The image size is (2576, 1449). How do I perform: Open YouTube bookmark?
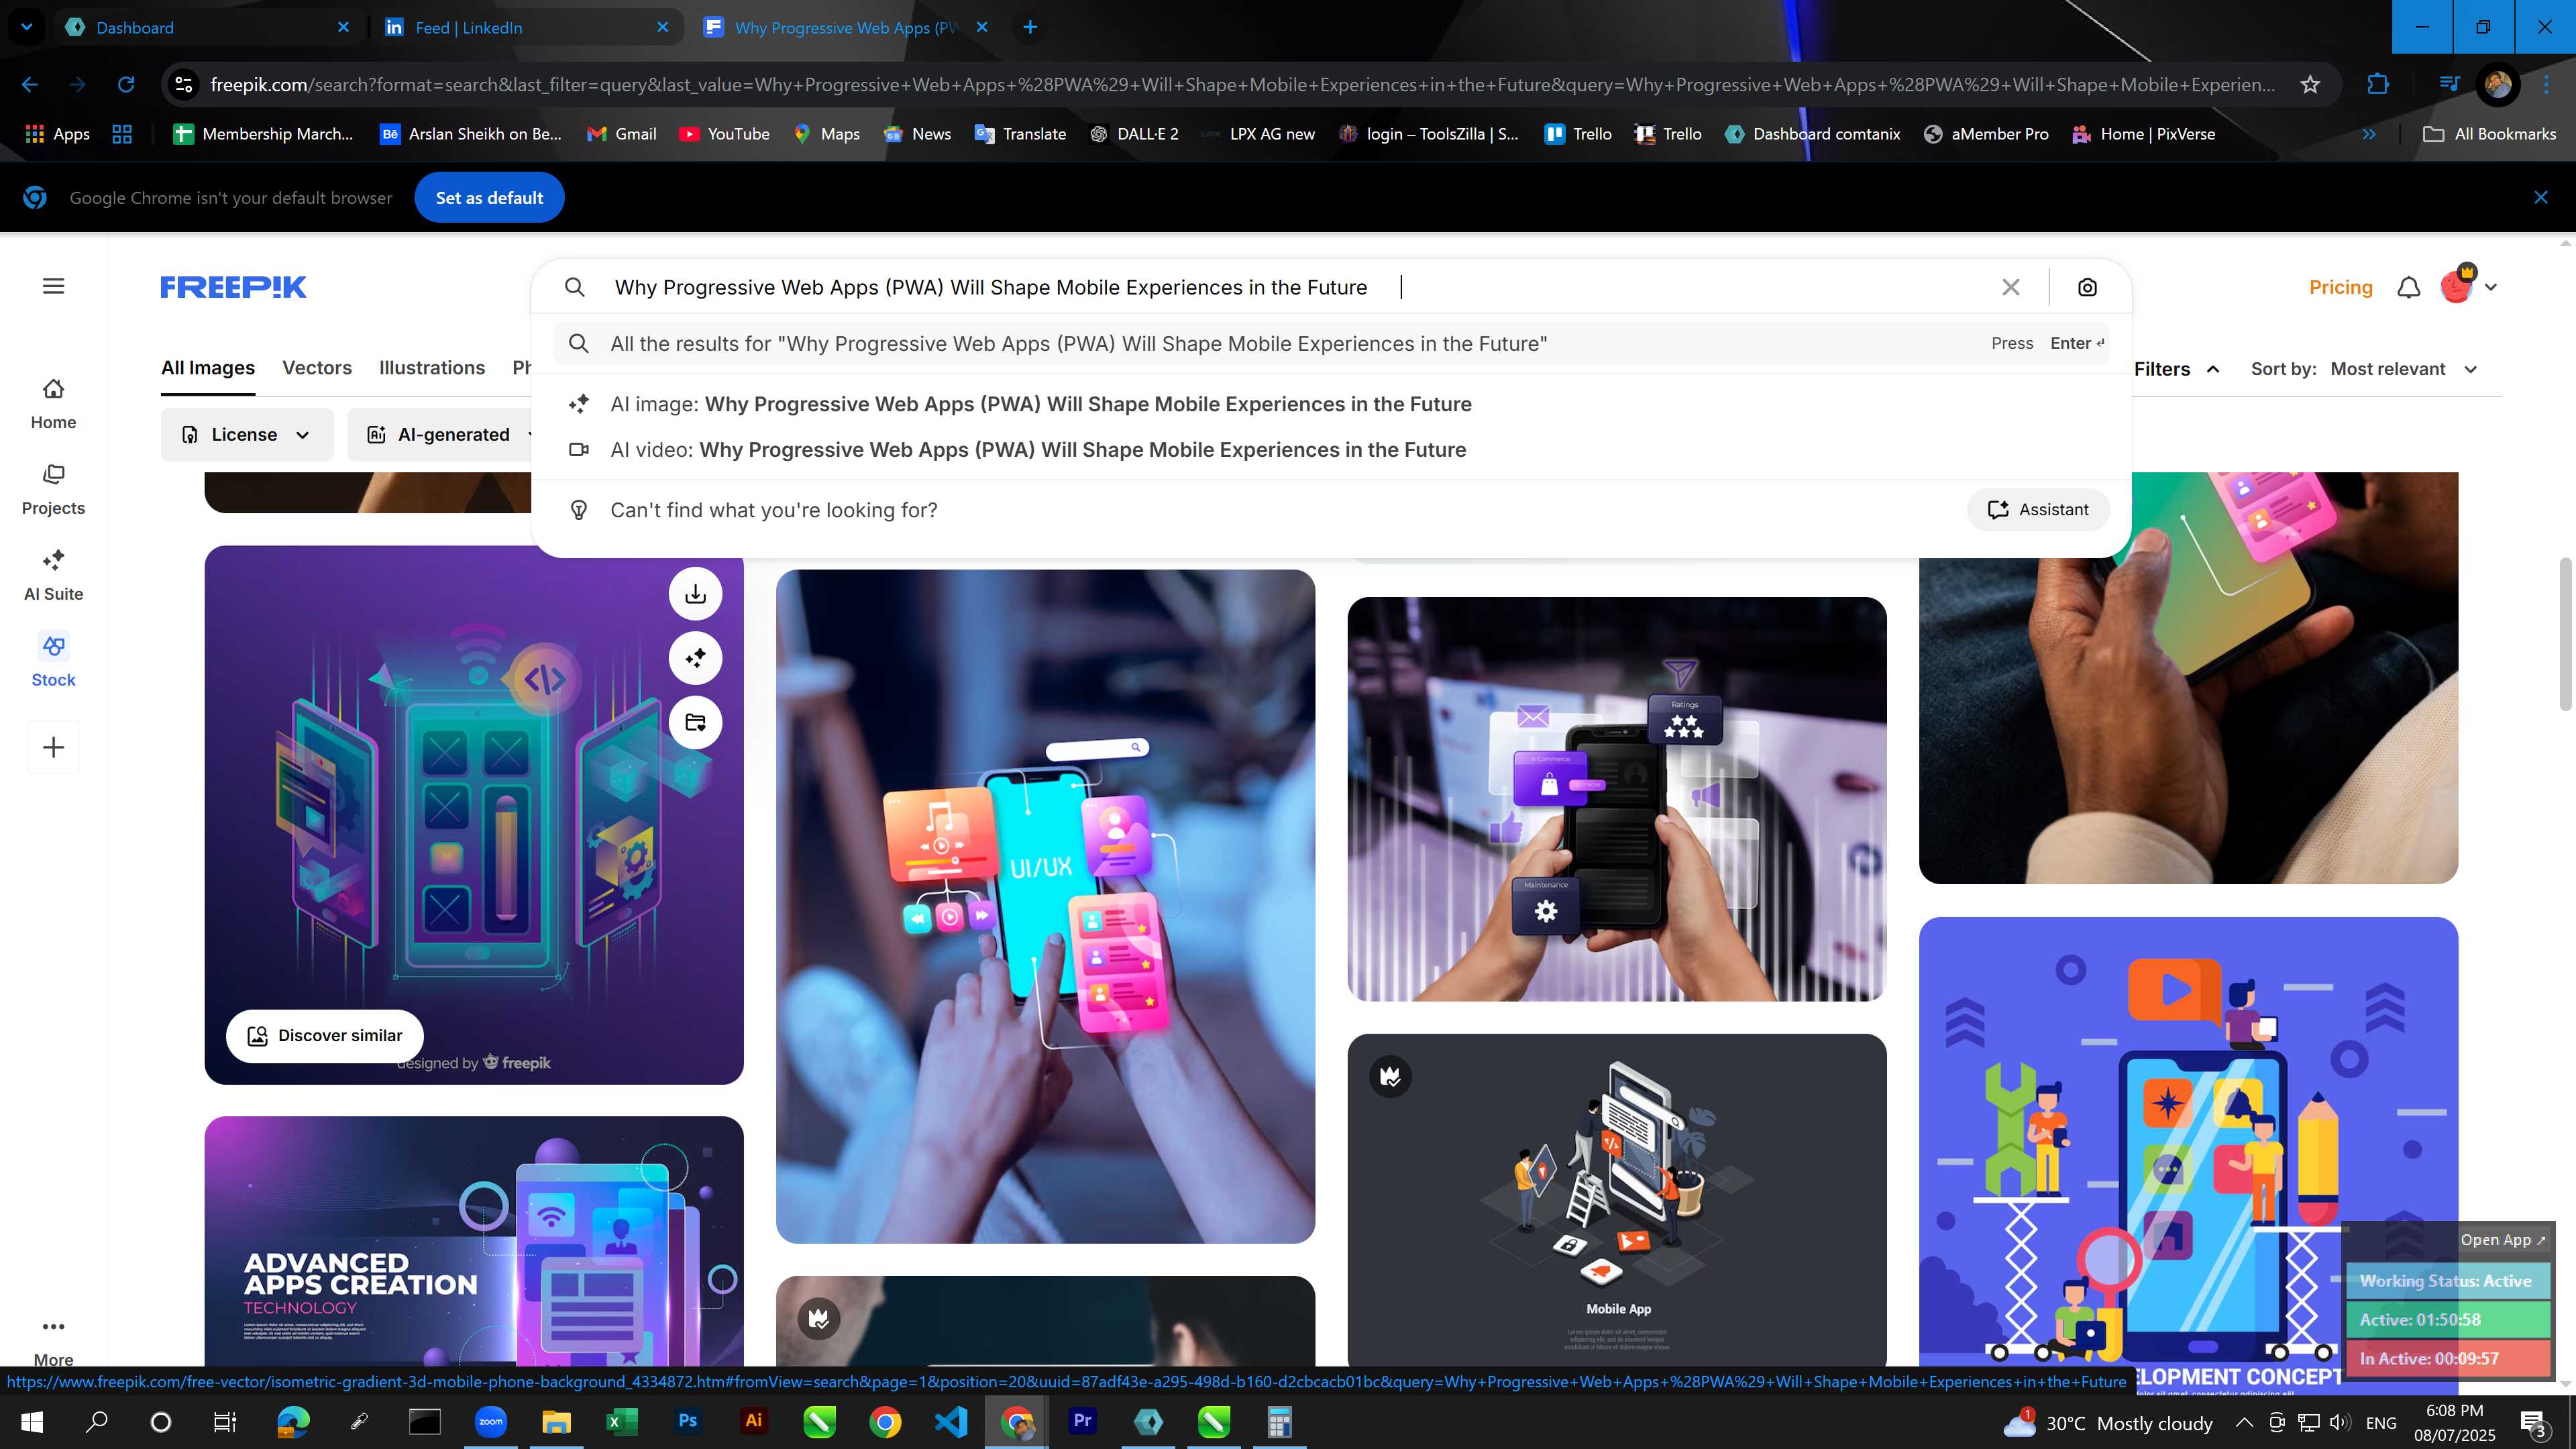tap(724, 134)
